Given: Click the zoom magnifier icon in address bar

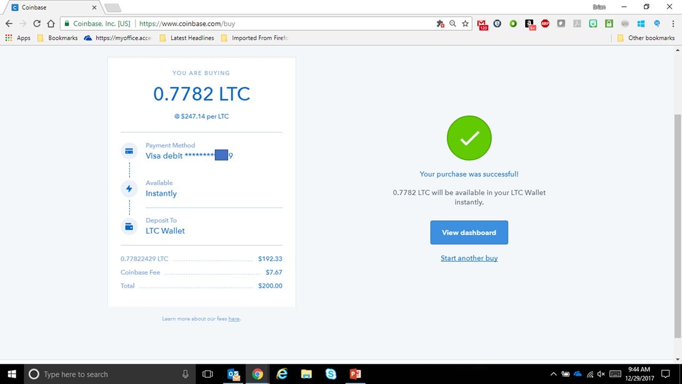Looking at the screenshot, I should [452, 23].
